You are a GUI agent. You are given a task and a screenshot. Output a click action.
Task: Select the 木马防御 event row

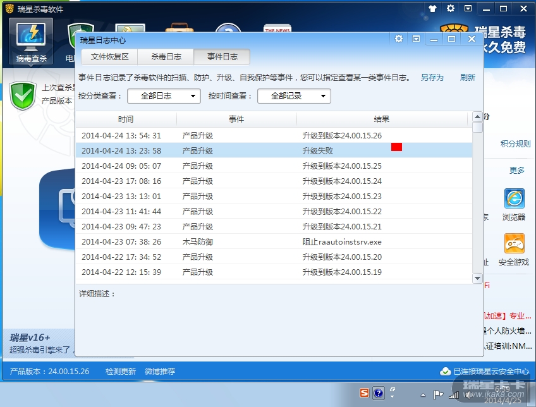[274, 242]
